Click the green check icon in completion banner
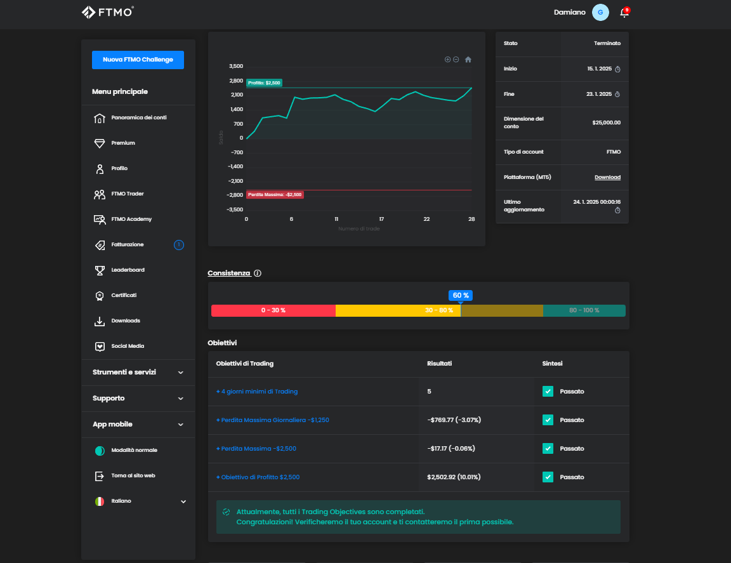The image size is (731, 563). 226,512
